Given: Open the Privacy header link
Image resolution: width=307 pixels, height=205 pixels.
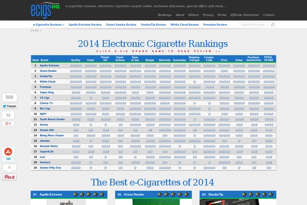Looking at the screenshot, I should click(x=208, y=15).
